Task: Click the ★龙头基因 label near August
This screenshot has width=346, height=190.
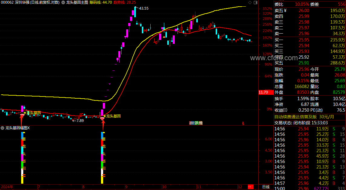Action: (x=112, y=116)
